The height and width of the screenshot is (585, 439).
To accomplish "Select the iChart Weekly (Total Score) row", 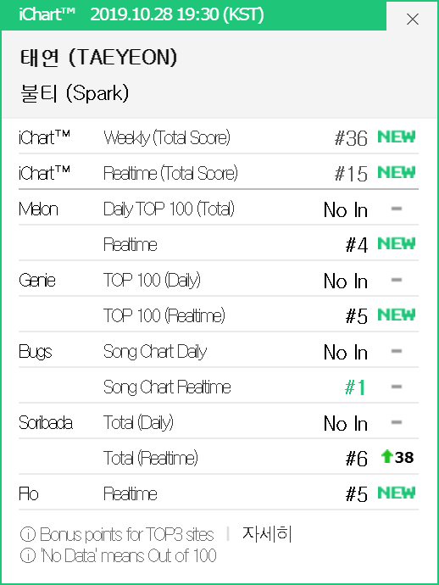I will click(x=219, y=136).
